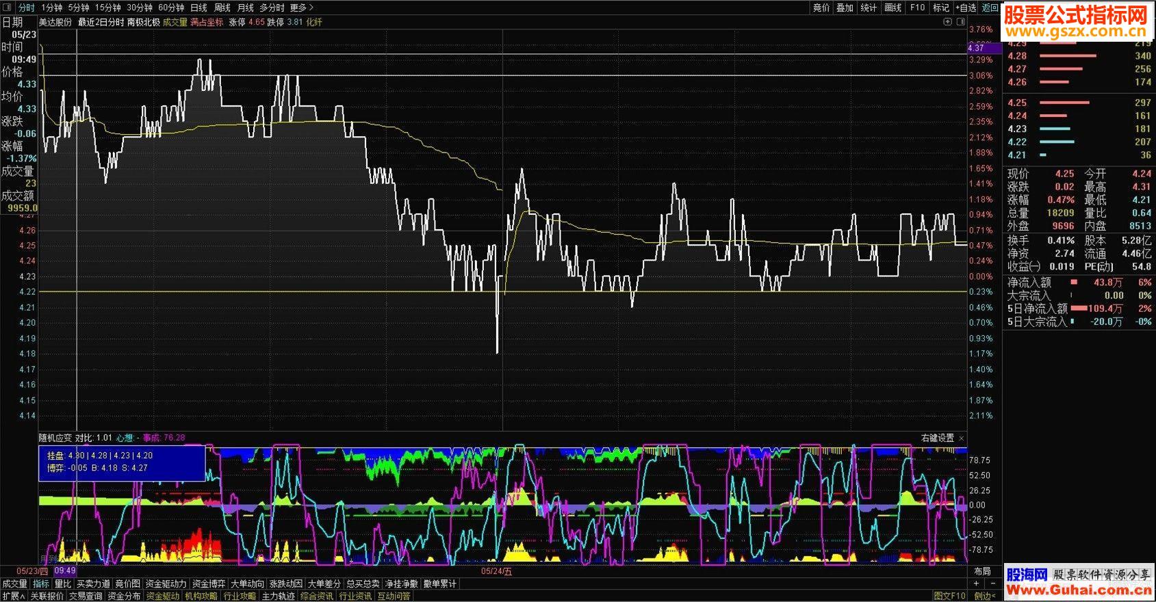Open 右键设置 in the indicator panel
The width and height of the screenshot is (1156, 602).
[x=938, y=438]
